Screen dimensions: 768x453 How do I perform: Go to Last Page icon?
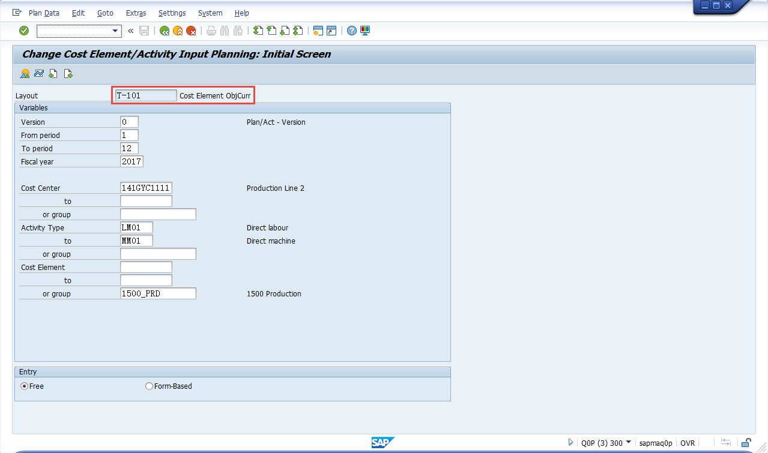[x=298, y=31]
